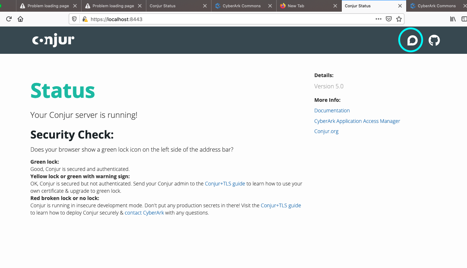Save page to Pocket
The height and width of the screenshot is (268, 467).
(x=389, y=19)
